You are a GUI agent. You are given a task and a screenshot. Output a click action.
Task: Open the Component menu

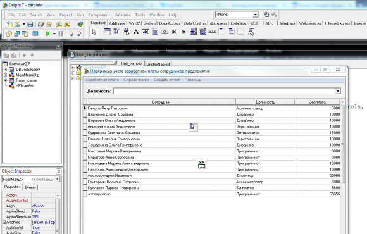click(99, 15)
